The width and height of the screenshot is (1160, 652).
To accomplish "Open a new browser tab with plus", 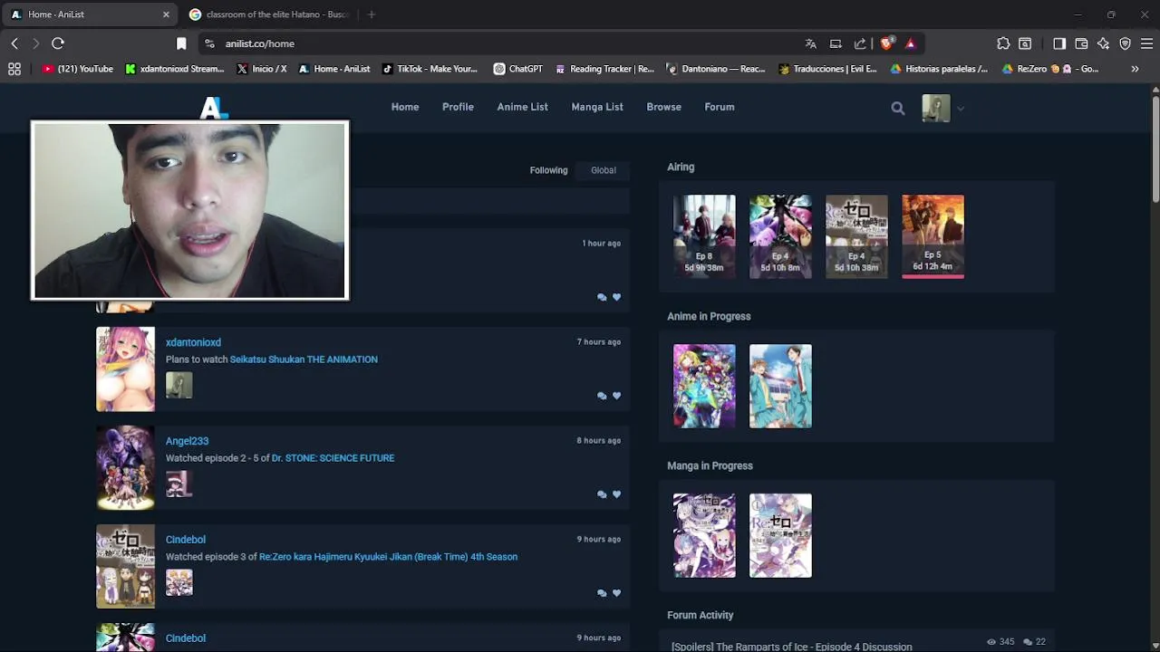I will click(x=372, y=14).
